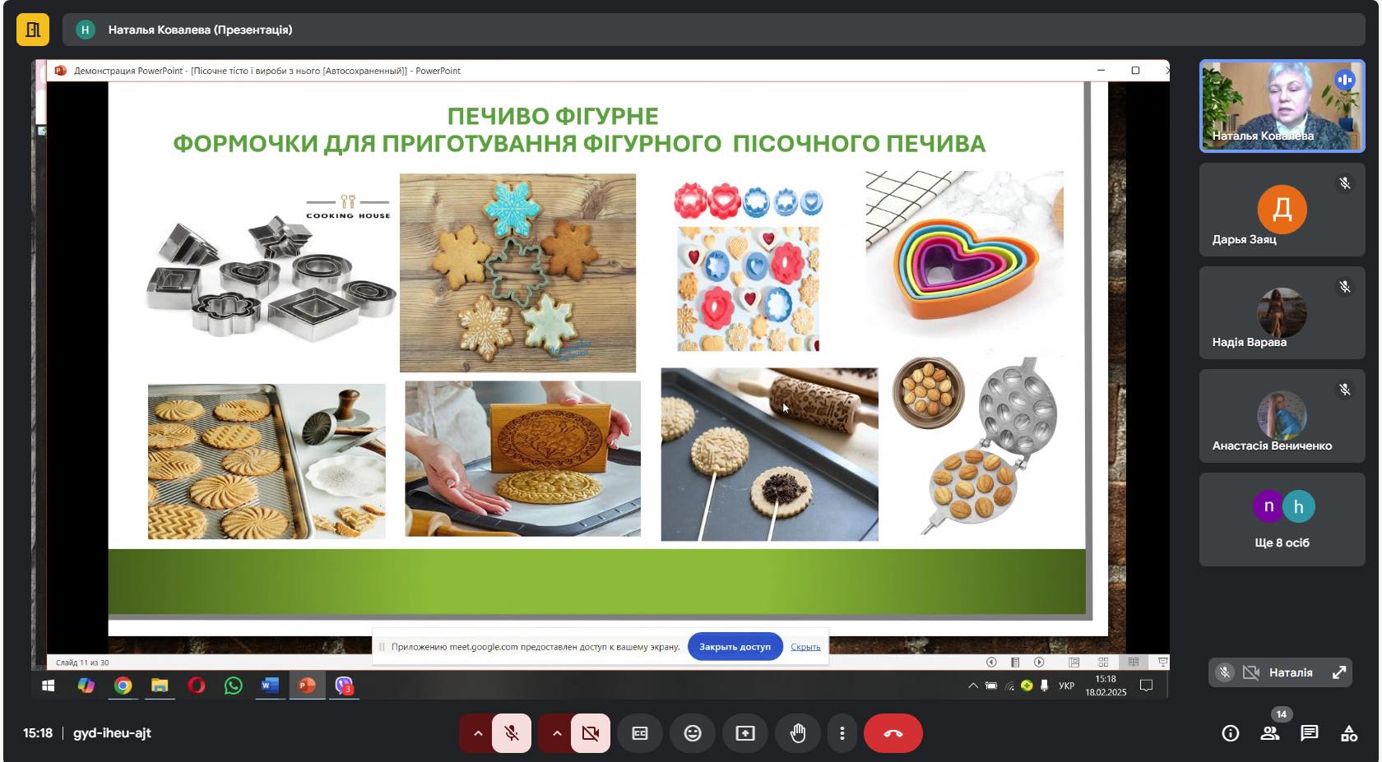Click the Скрыть link

805,647
